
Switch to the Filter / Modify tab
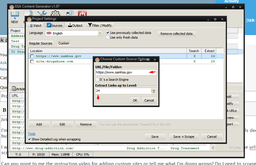coord(100,25)
